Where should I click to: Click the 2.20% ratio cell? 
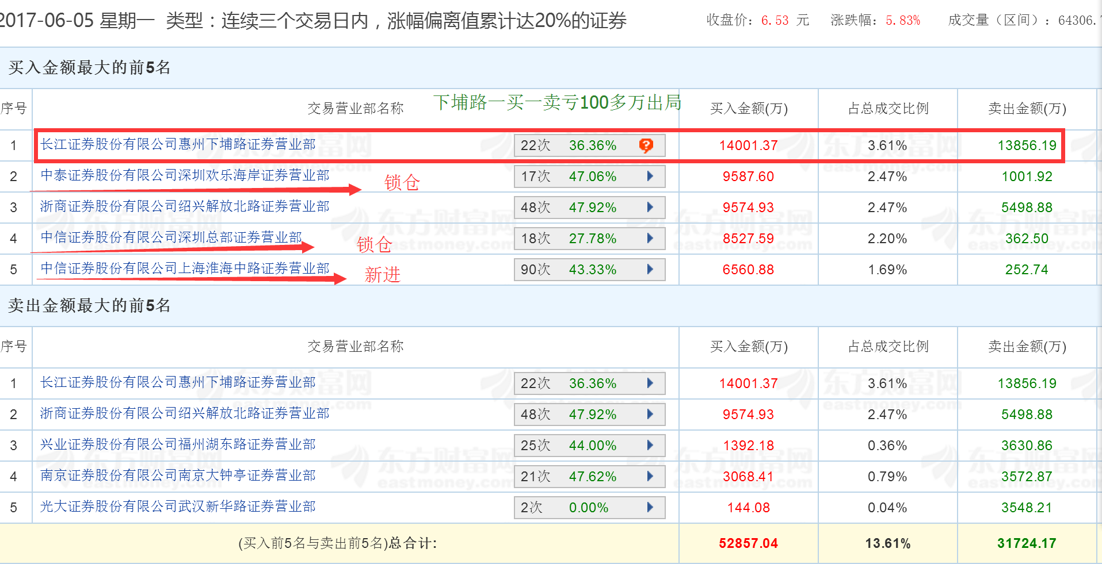pyautogui.click(x=887, y=239)
